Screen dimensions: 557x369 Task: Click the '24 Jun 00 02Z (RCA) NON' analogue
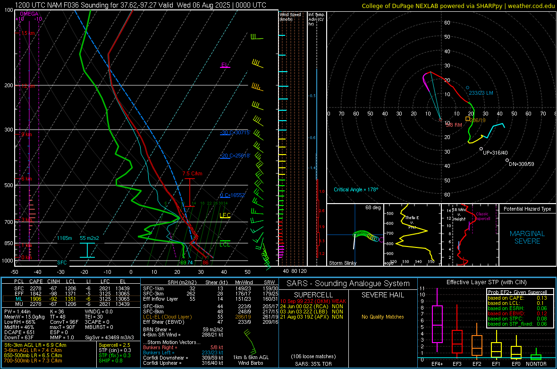pos(312,306)
